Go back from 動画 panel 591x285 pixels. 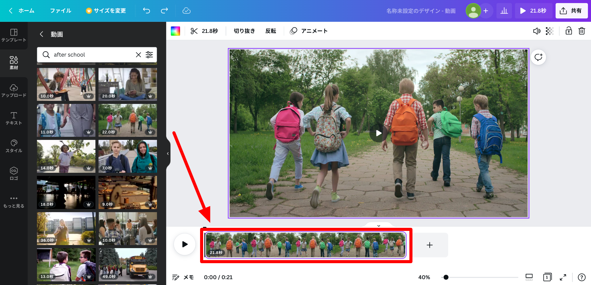pyautogui.click(x=42, y=34)
